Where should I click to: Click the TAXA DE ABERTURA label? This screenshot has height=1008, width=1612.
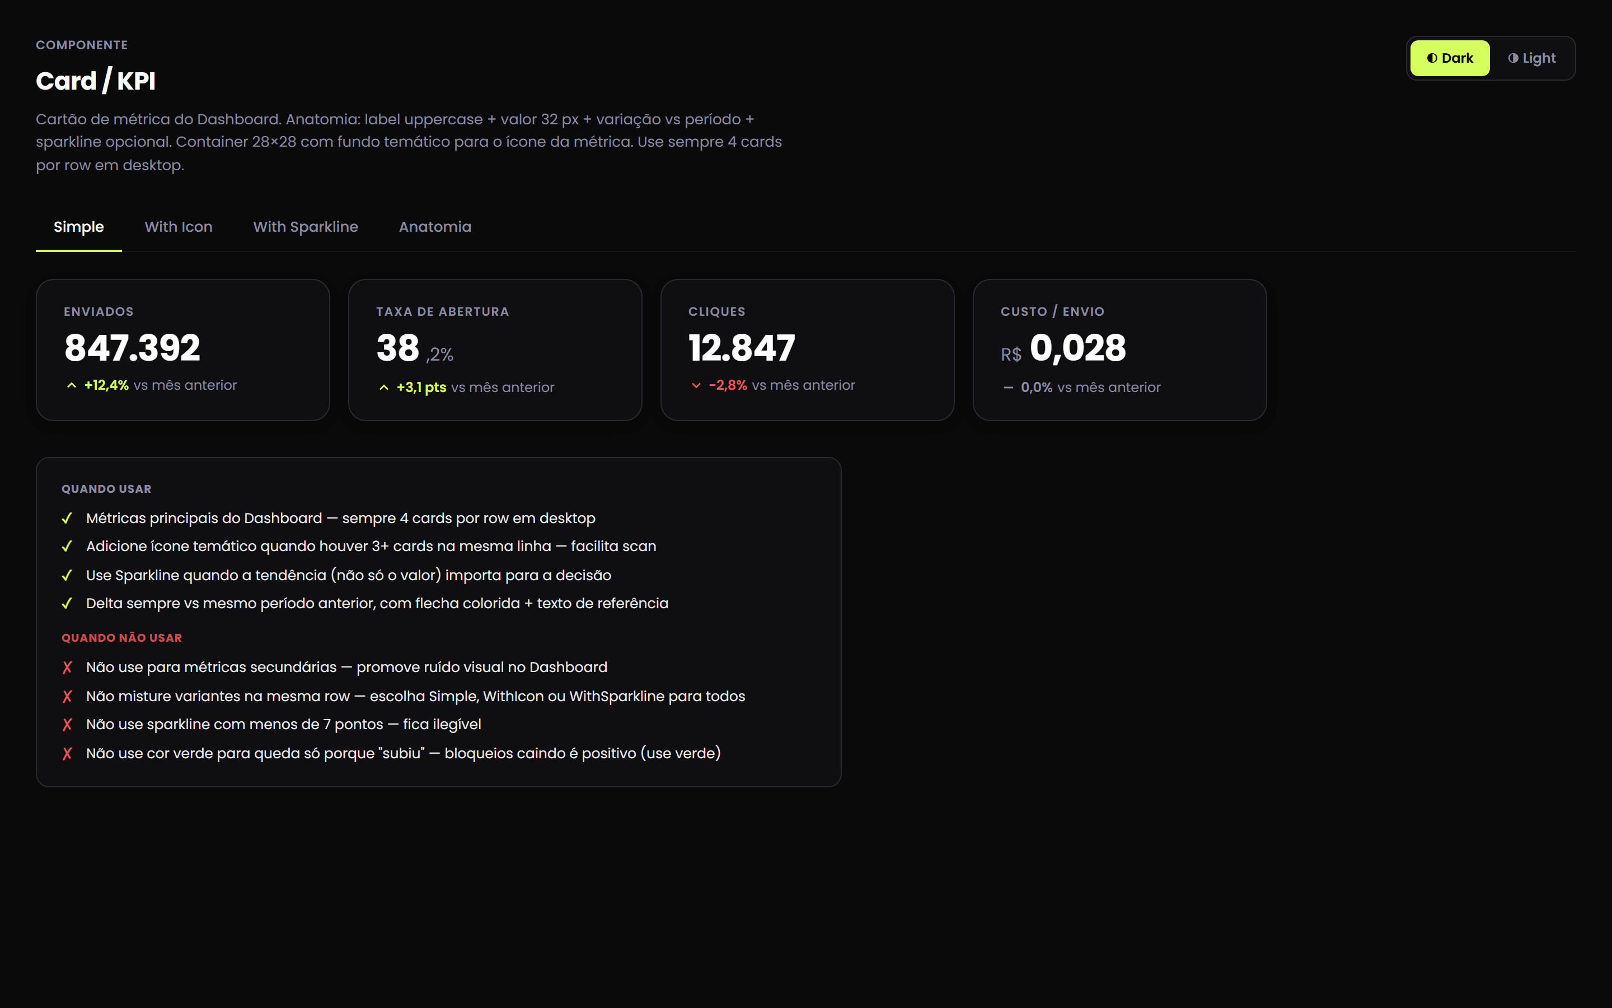pos(442,311)
